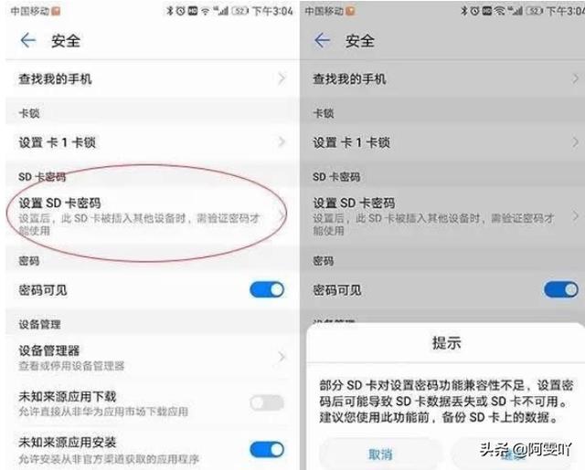Select 设置 SD 卡密码 entry on left
This screenshot has width=585, height=470.
coord(149,216)
